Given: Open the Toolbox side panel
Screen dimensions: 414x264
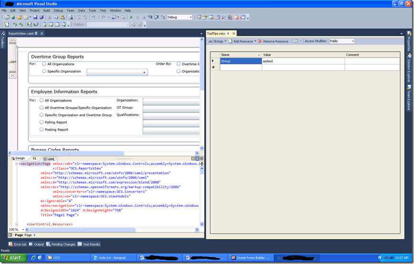Looking at the screenshot, I should pos(2,40).
